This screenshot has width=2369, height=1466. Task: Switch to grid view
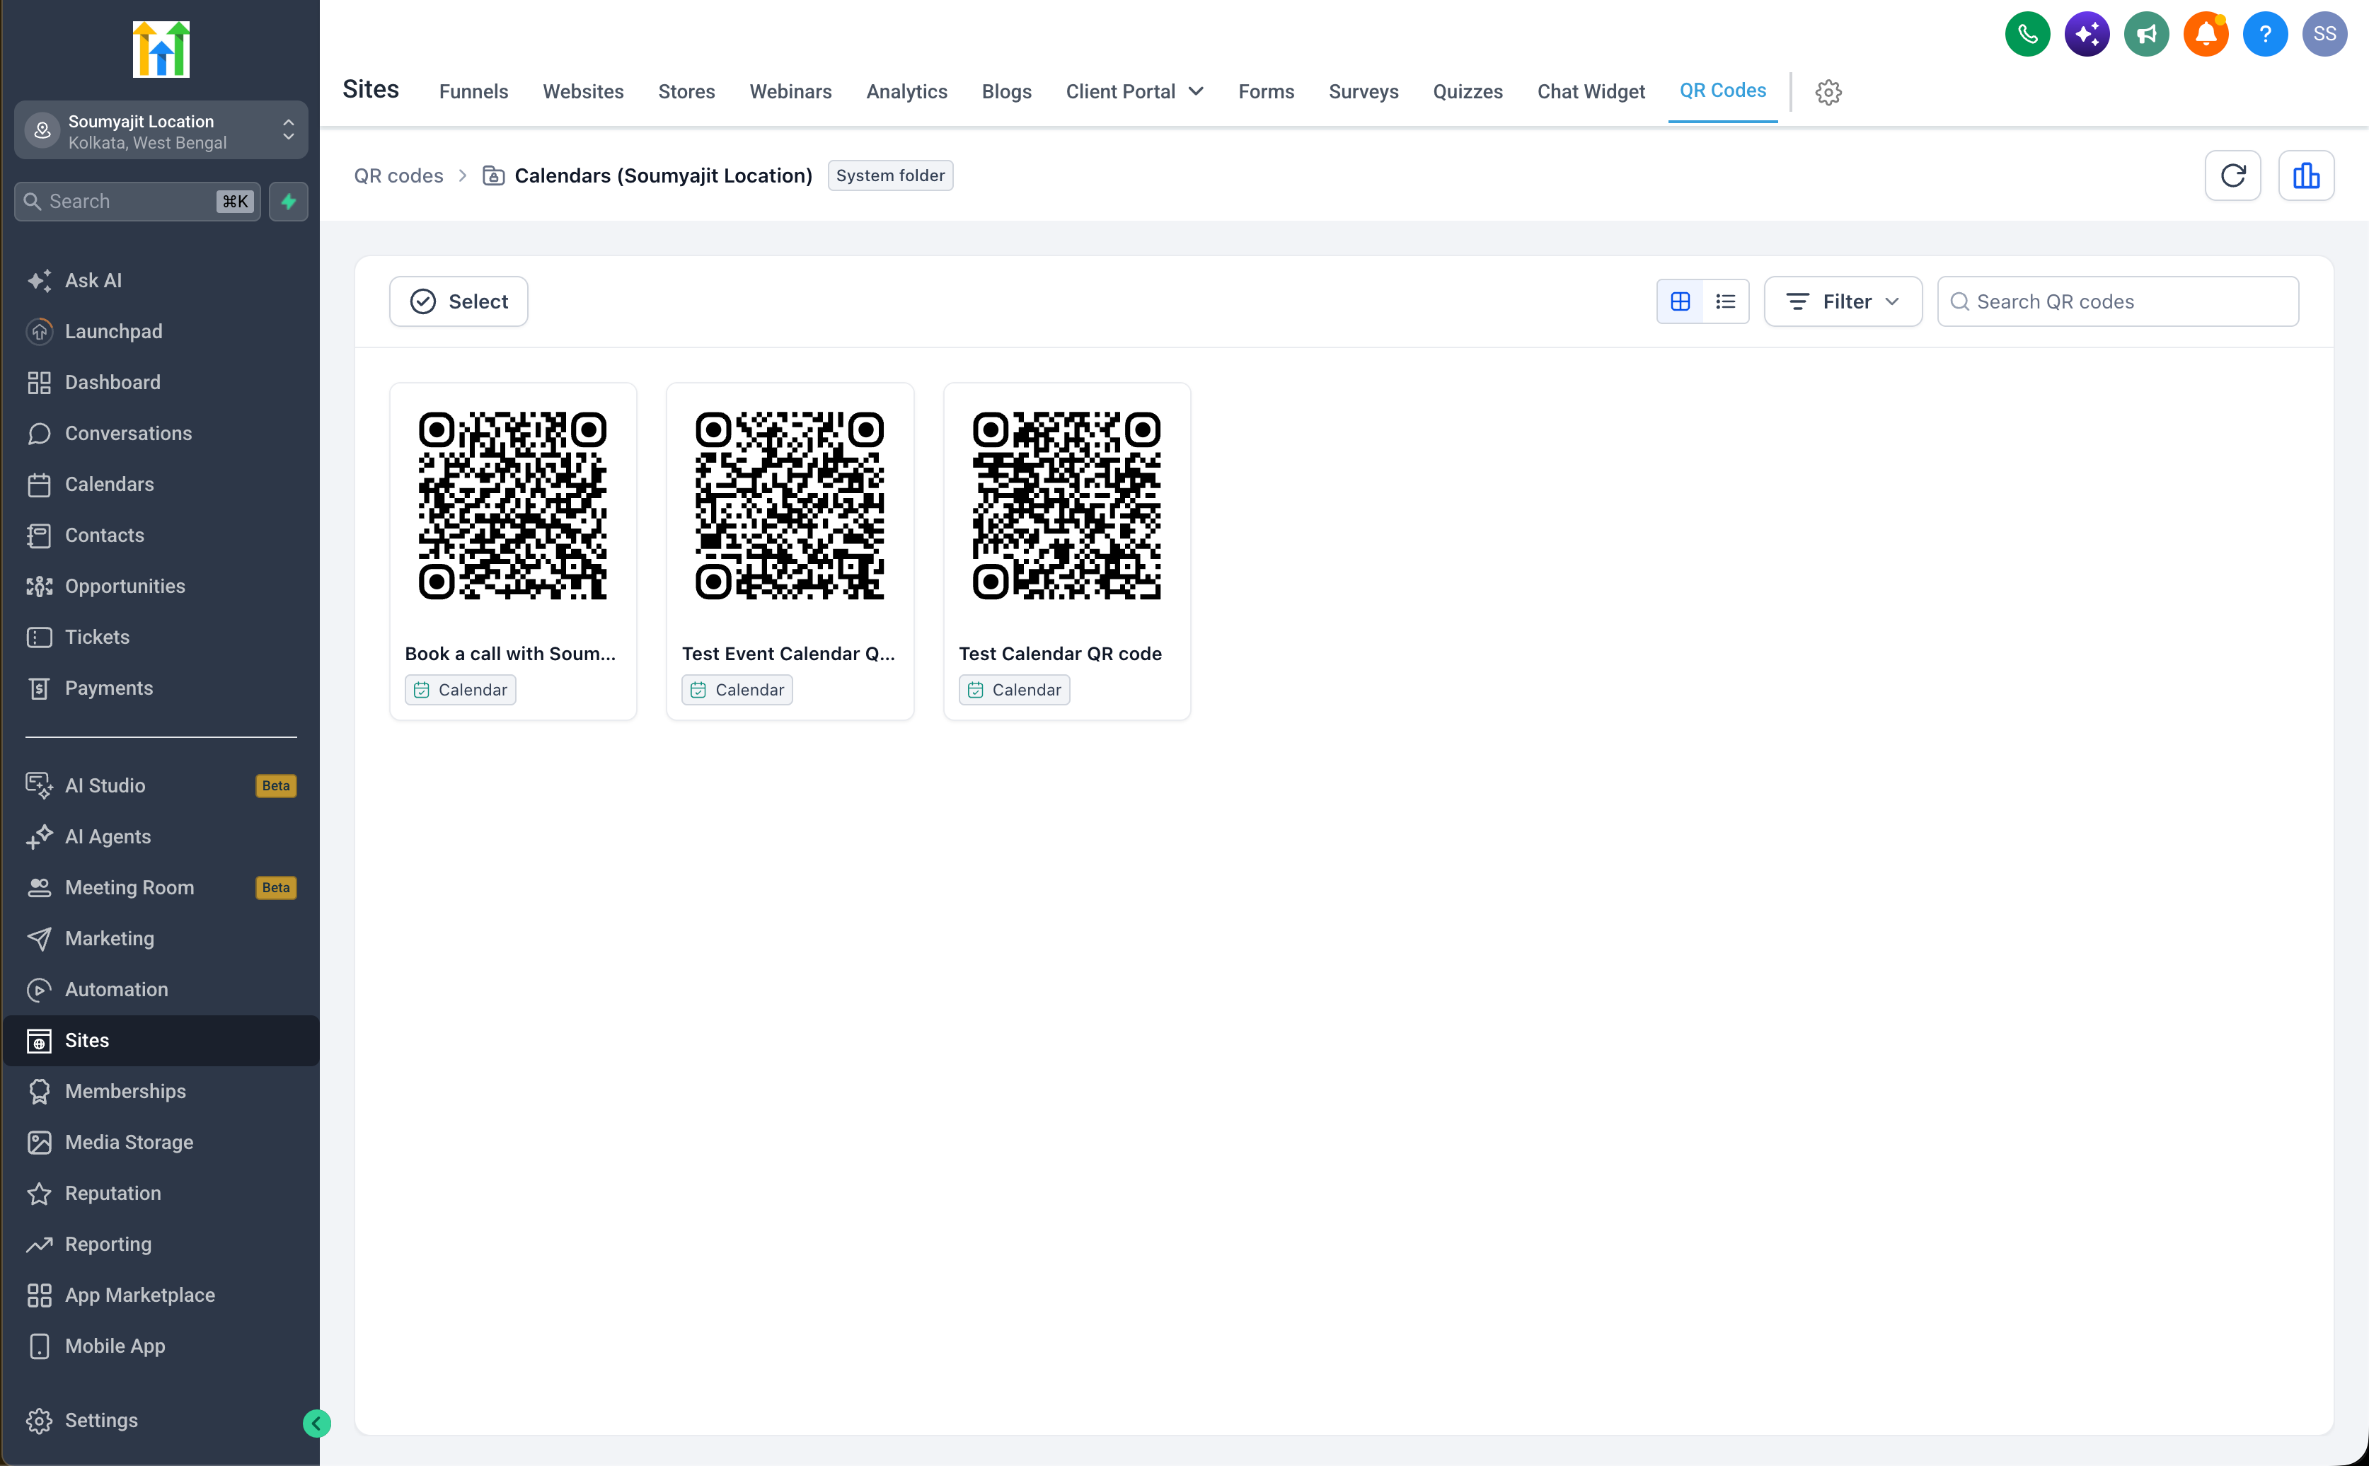(x=1680, y=301)
